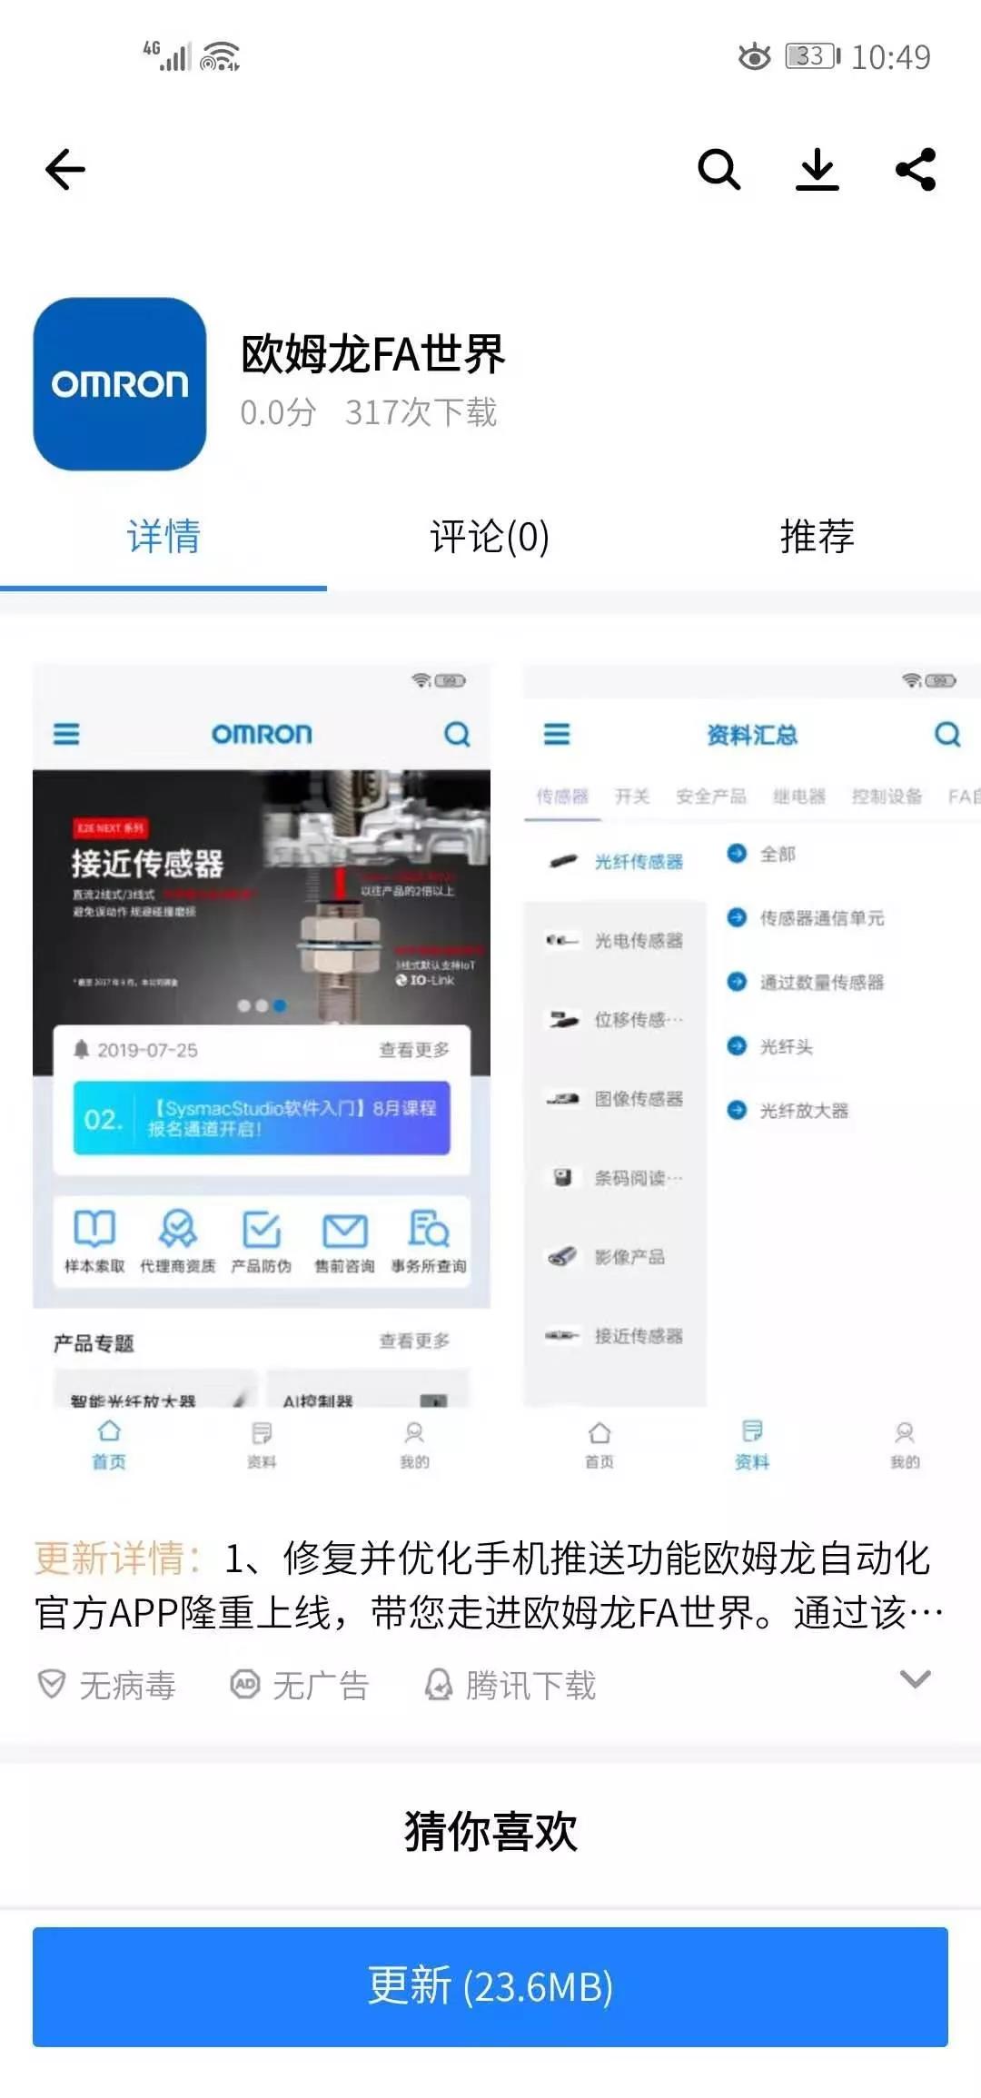
Task: Switch to the 详情 tab
Action: [x=163, y=537]
